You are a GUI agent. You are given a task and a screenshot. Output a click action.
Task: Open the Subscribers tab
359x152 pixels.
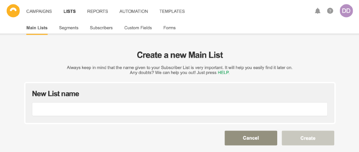tap(101, 28)
